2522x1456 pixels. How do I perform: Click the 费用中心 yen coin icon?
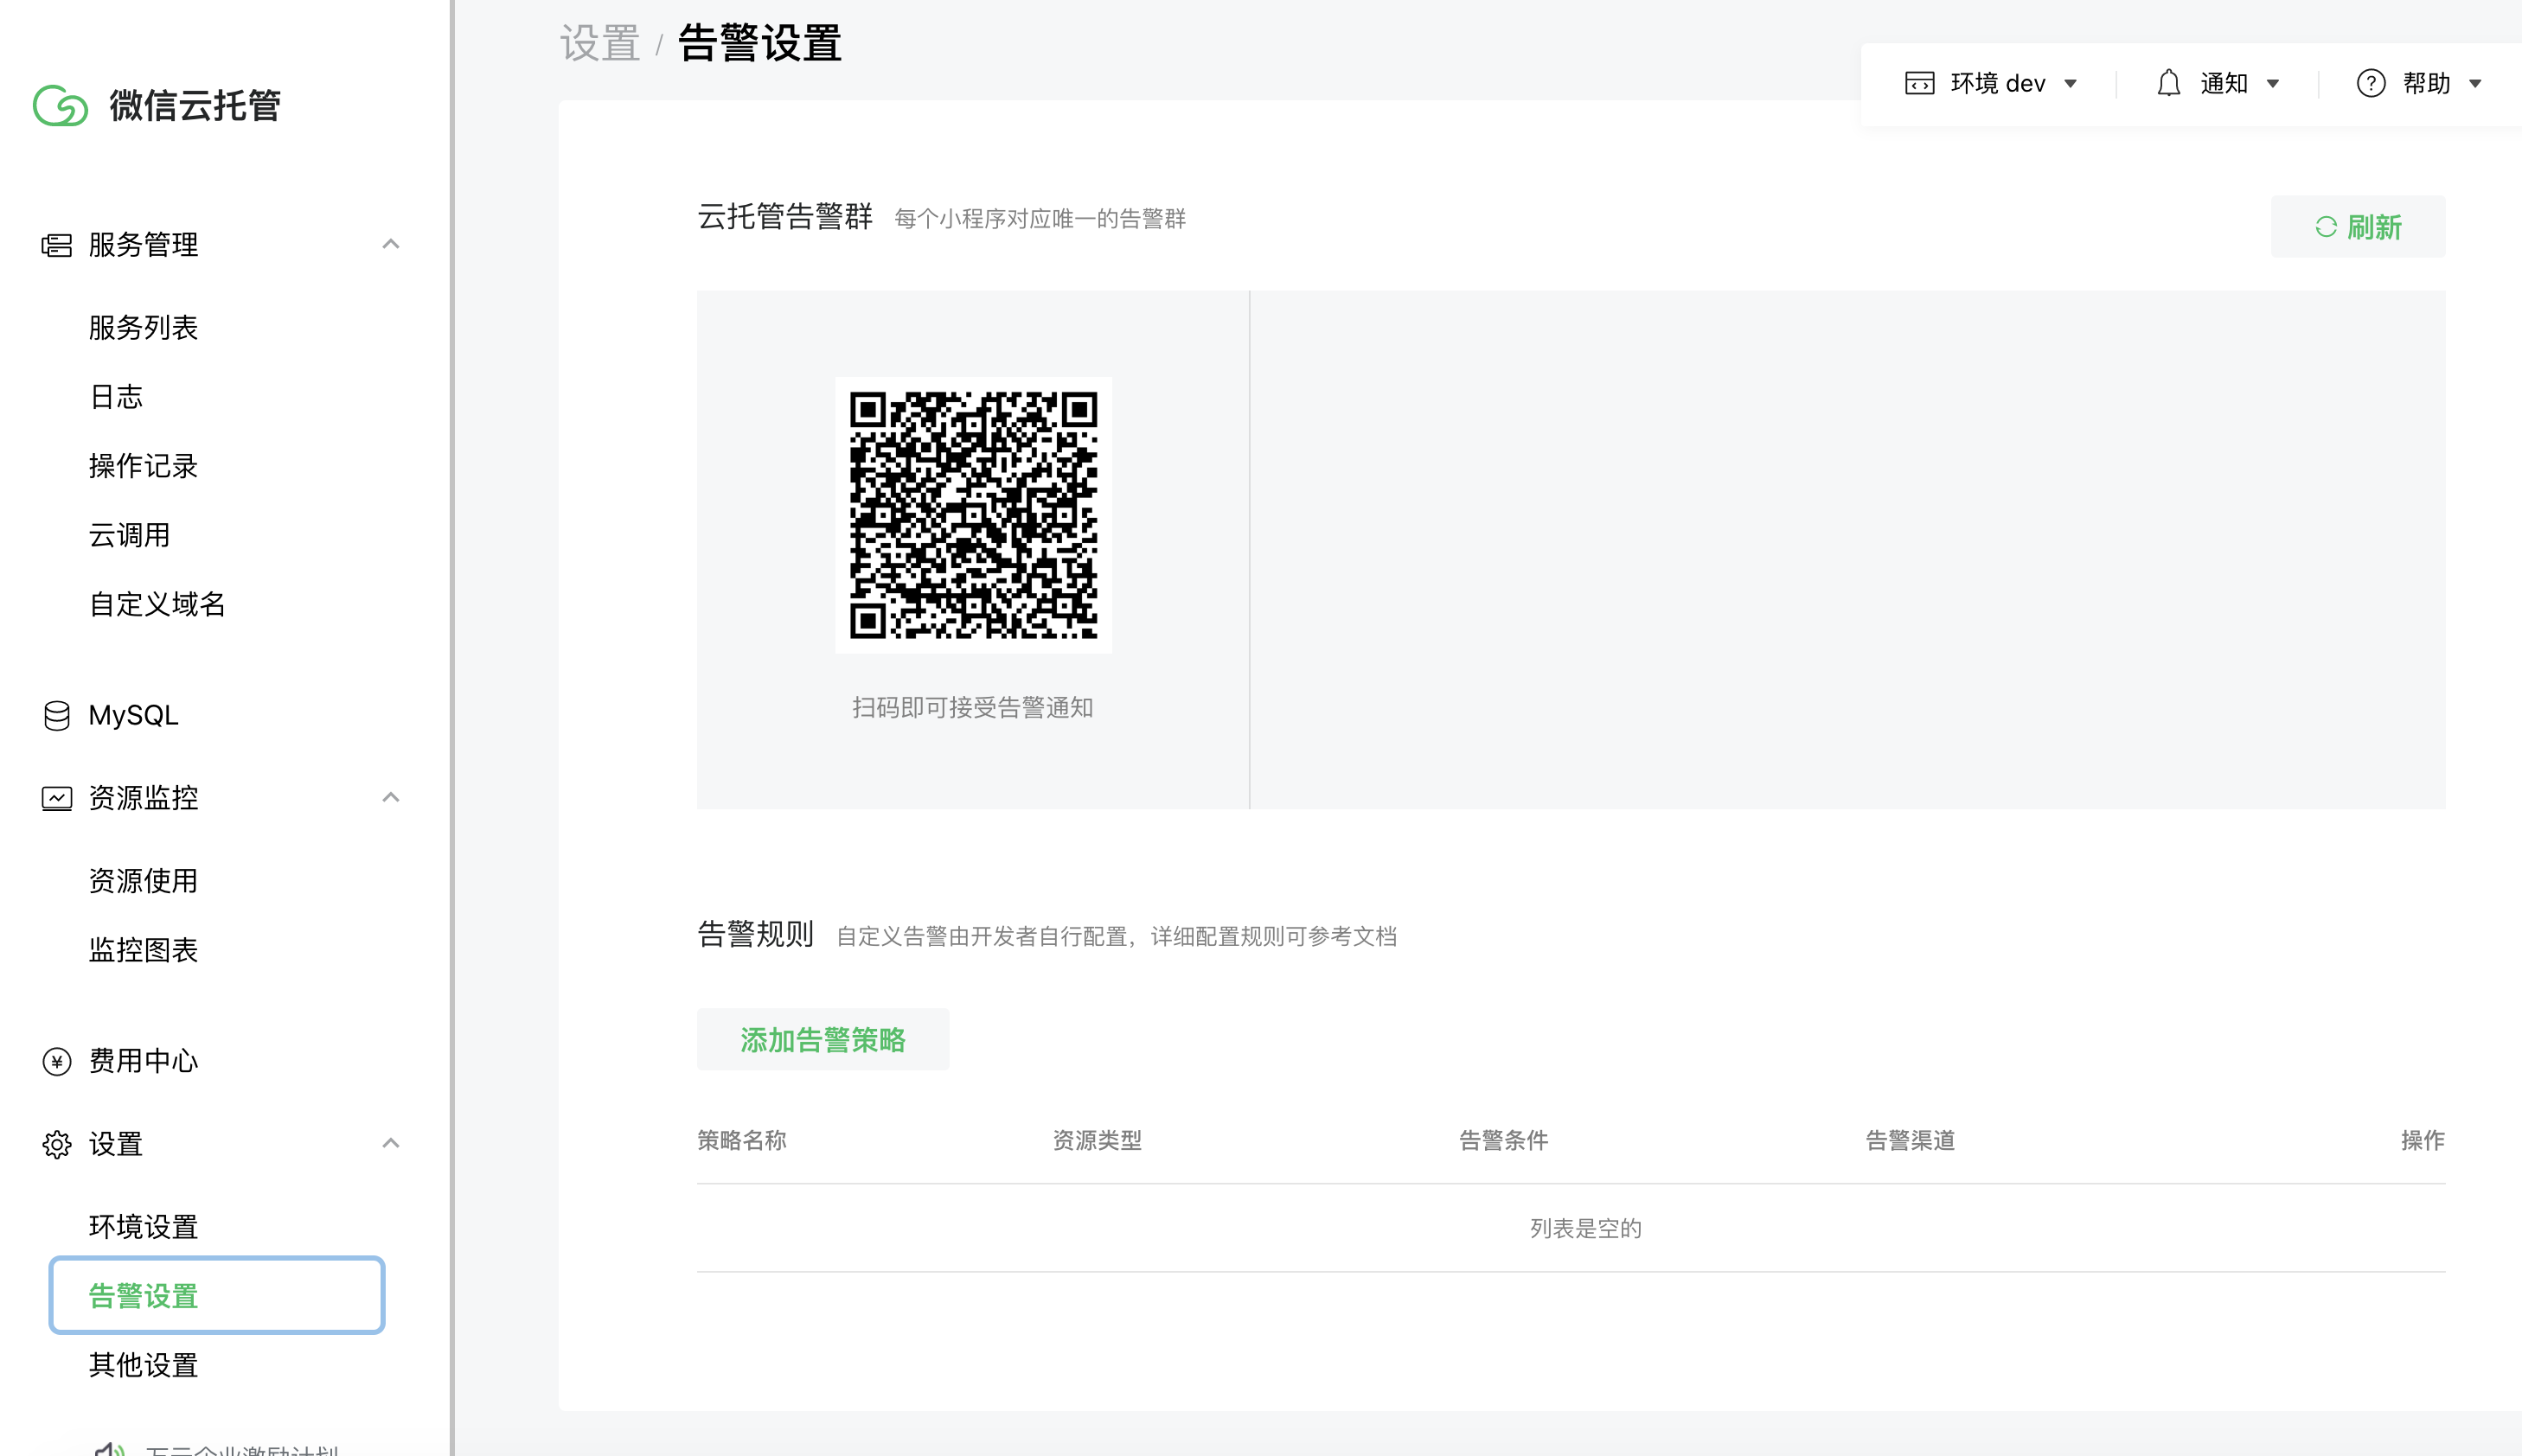pos(56,1061)
